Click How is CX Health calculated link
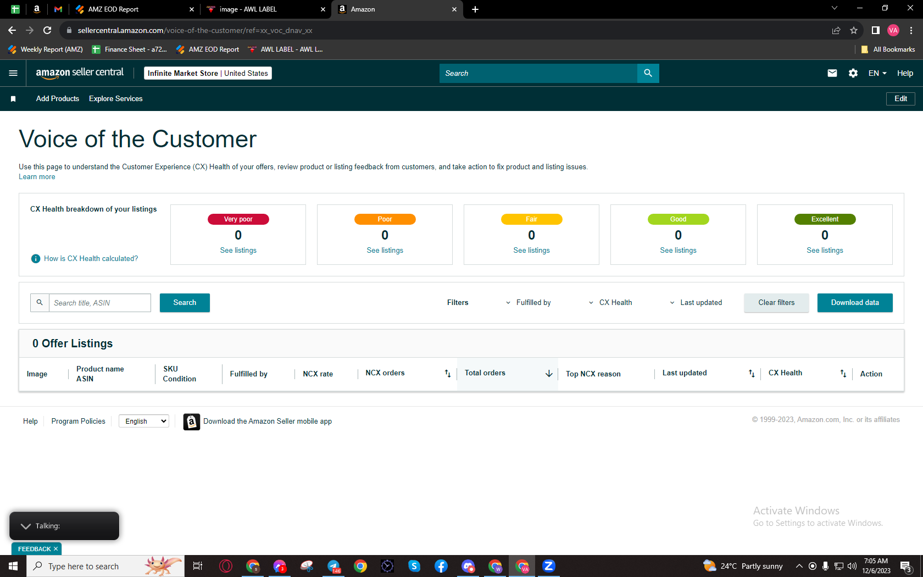923x577 pixels. 91,259
